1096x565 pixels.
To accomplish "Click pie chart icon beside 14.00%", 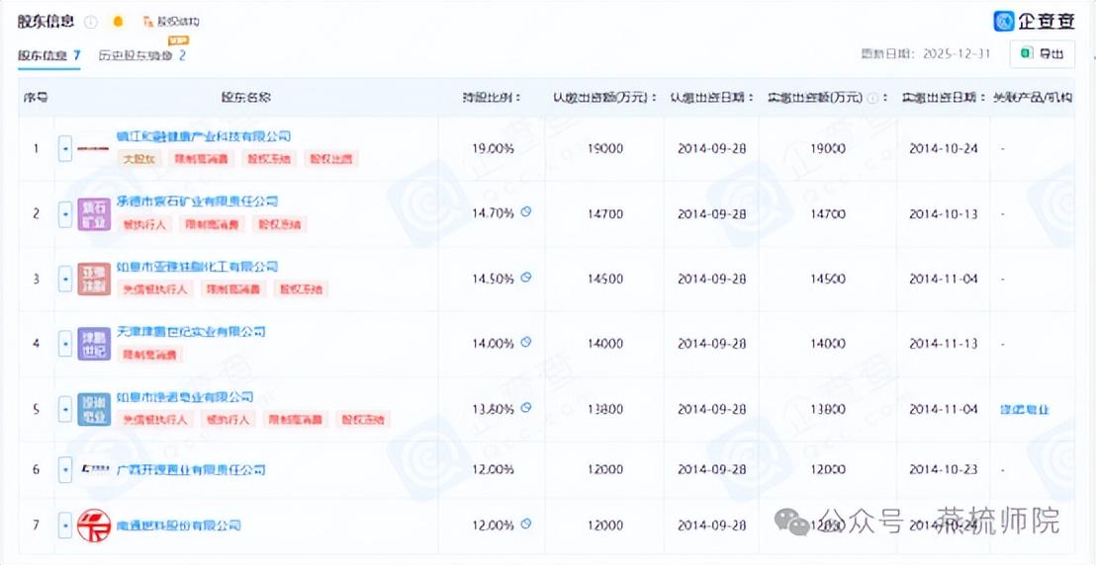I will coord(526,342).
